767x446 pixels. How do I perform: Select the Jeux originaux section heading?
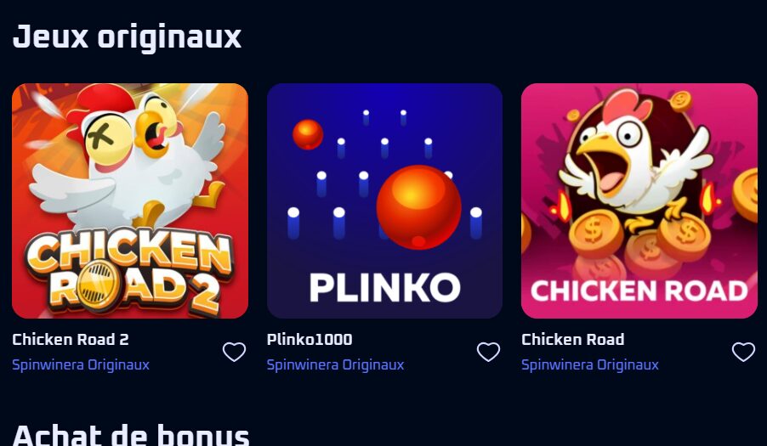click(128, 37)
